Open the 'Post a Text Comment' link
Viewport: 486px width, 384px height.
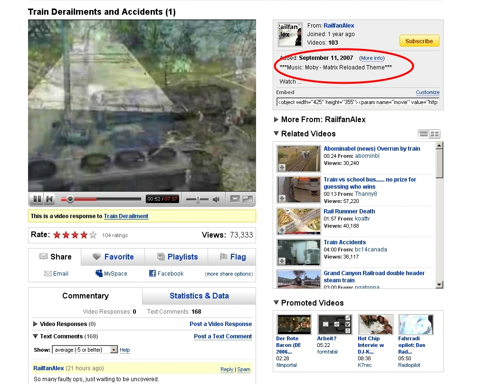(x=223, y=336)
